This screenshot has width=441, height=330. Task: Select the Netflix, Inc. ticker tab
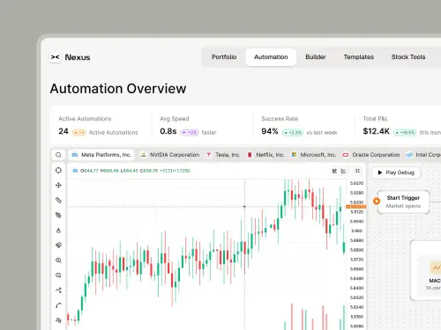[x=265, y=155]
